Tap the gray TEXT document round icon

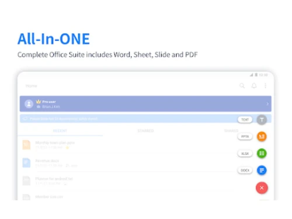(262, 120)
